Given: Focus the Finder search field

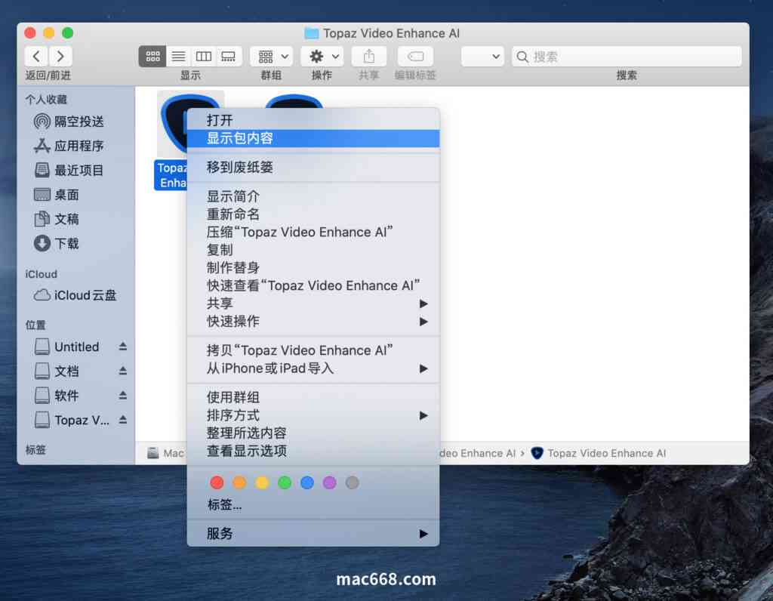Looking at the screenshot, I should coord(627,57).
